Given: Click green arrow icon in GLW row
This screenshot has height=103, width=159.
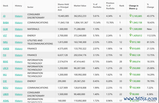Looking at the screenshot, I should click(131, 28).
